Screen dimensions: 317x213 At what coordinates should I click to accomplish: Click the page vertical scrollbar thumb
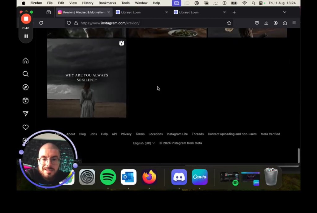pos(299,156)
